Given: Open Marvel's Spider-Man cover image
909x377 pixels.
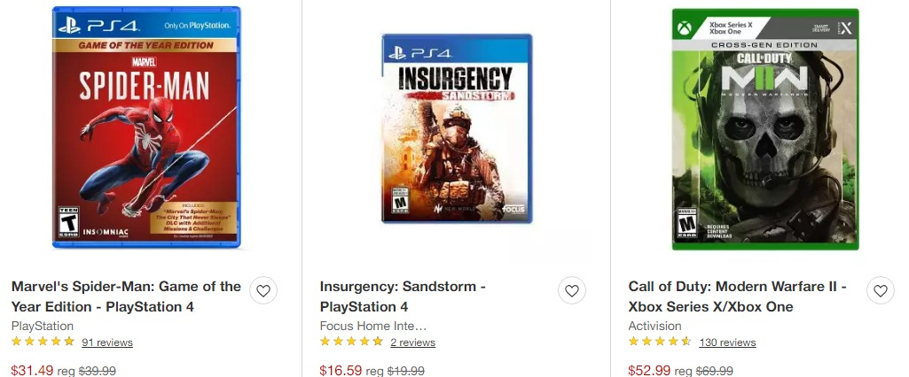Looking at the screenshot, I should pyautogui.click(x=145, y=127).
